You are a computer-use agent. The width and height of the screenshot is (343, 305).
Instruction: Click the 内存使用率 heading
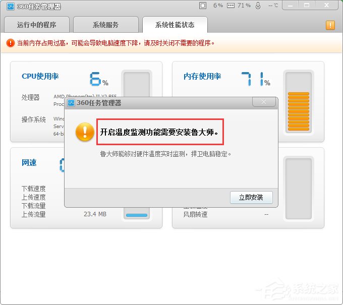click(x=202, y=76)
